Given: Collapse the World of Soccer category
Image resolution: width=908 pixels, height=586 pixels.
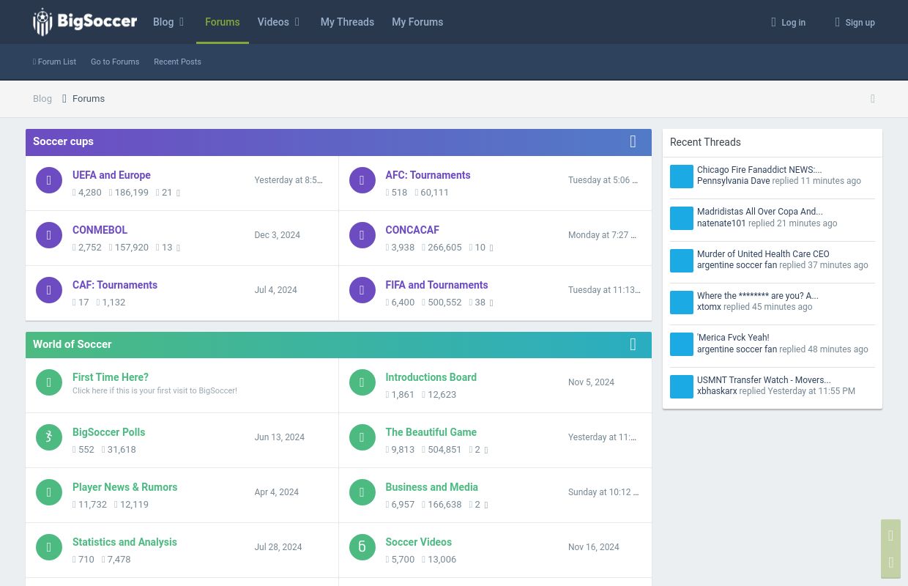Looking at the screenshot, I should [633, 344].
